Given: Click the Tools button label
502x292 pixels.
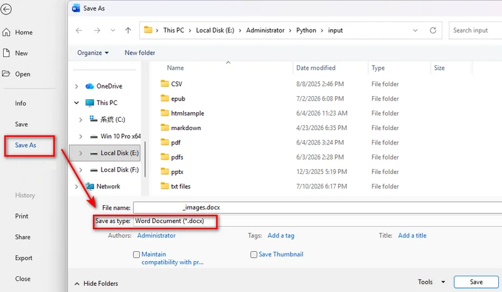Looking at the screenshot, I should (425, 282).
